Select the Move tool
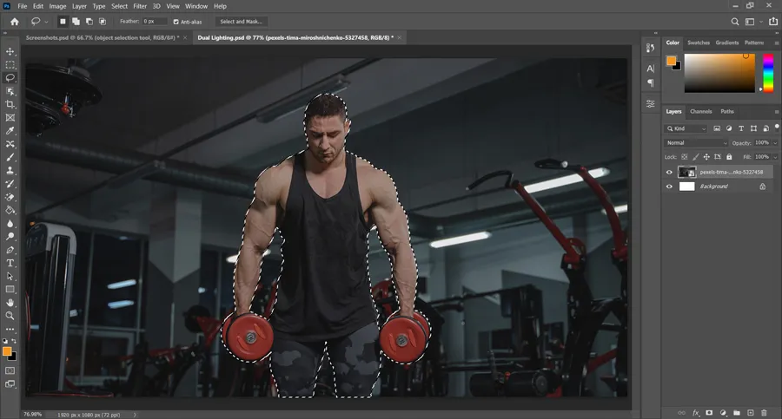 tap(10, 52)
